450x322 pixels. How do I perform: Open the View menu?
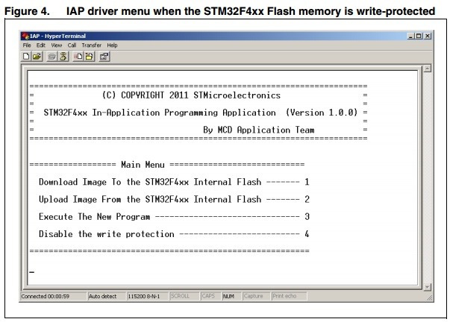(57, 45)
